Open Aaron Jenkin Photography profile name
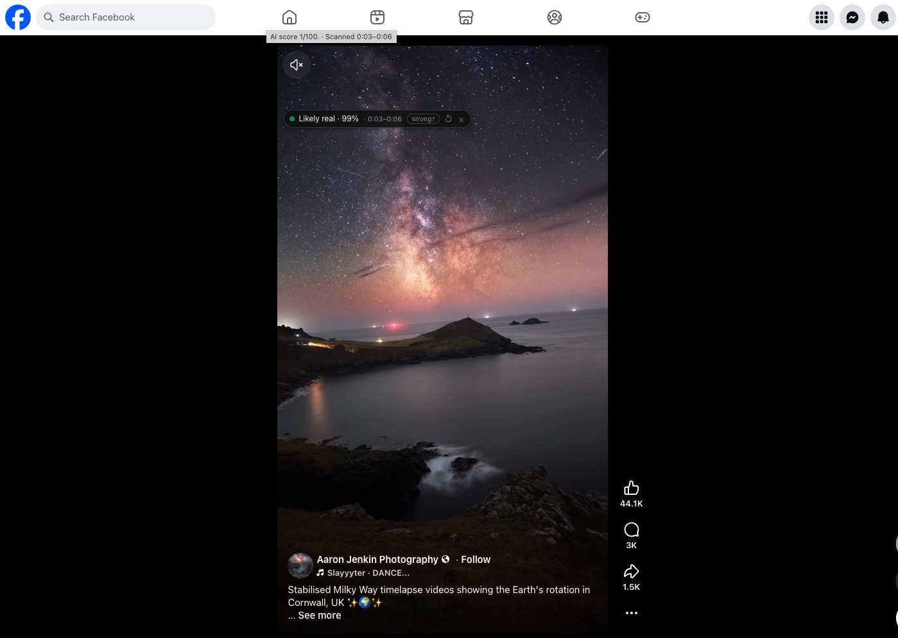 [377, 560]
